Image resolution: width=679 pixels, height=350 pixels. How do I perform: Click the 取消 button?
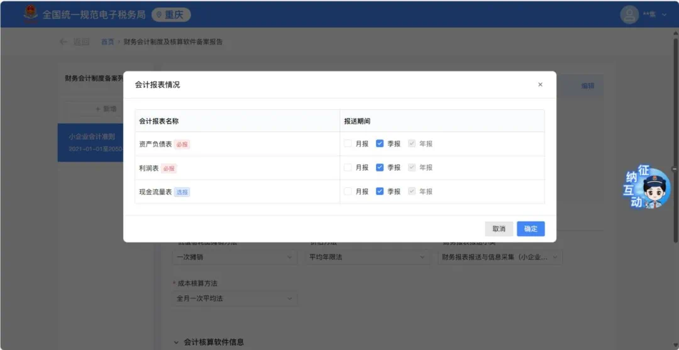pyautogui.click(x=499, y=229)
